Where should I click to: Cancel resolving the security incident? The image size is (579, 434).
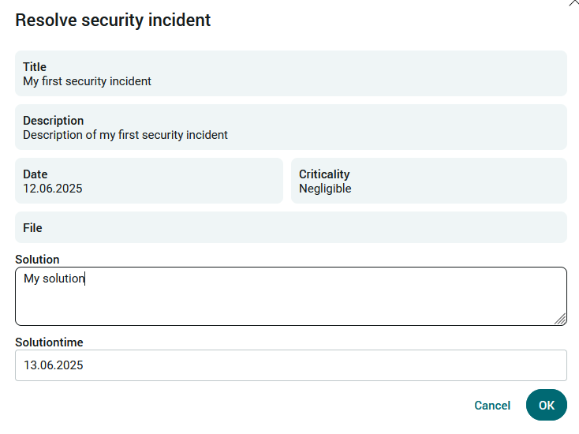click(492, 405)
